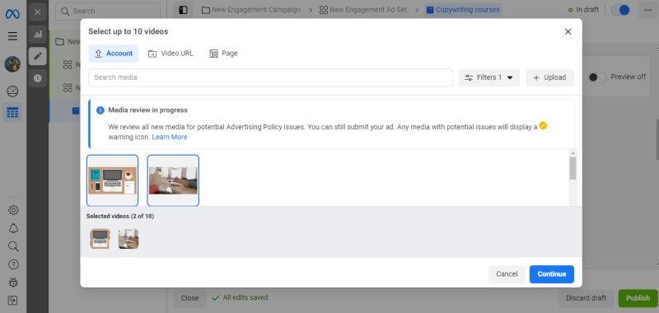The height and width of the screenshot is (313, 659).
Task: Click the selected laptop video chip
Action: (x=100, y=239)
